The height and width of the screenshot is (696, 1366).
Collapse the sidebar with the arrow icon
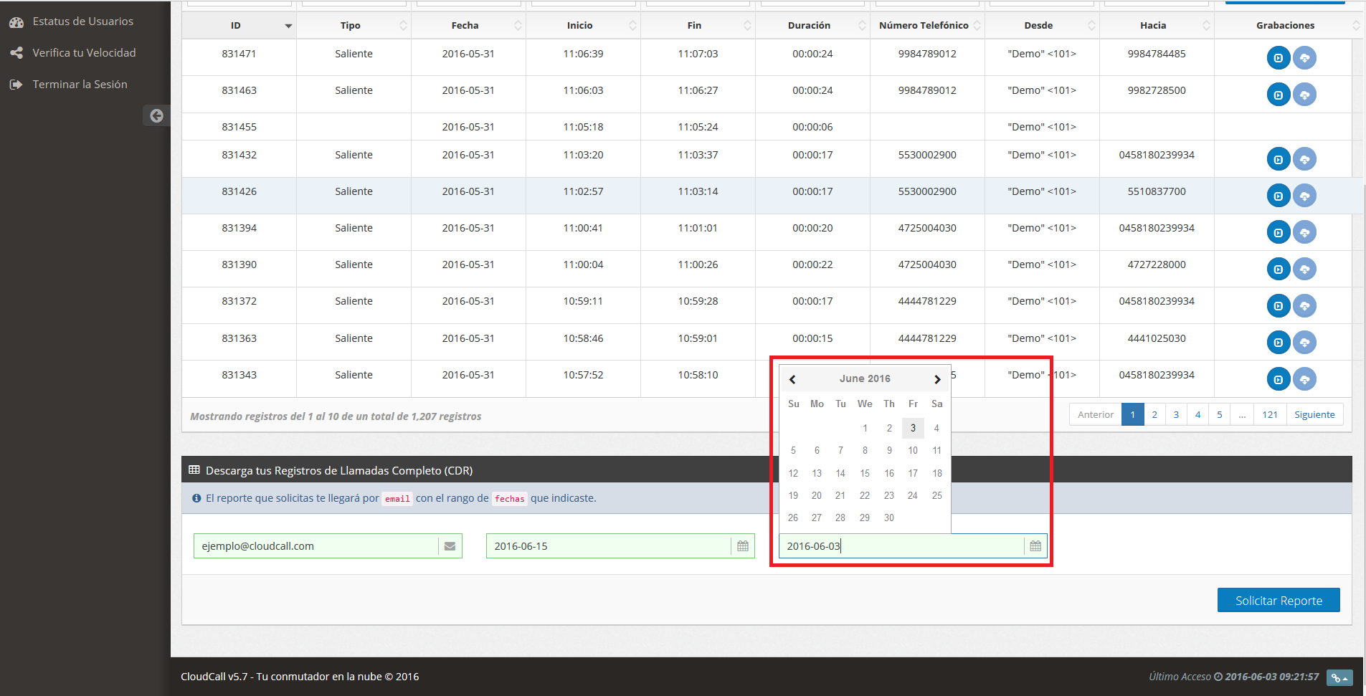(x=156, y=115)
